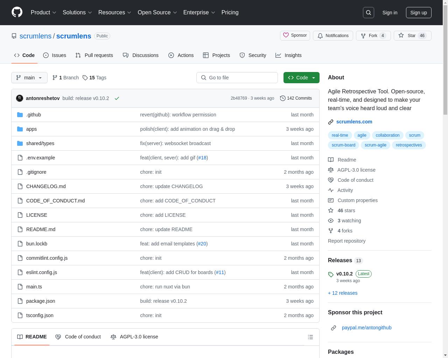
Task: Click the heart icon beside Code of conduct link
Action: 331,180
